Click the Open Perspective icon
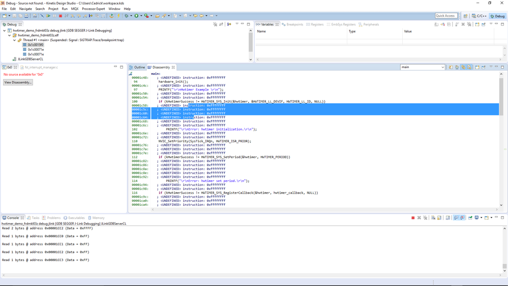 pyautogui.click(x=466, y=16)
